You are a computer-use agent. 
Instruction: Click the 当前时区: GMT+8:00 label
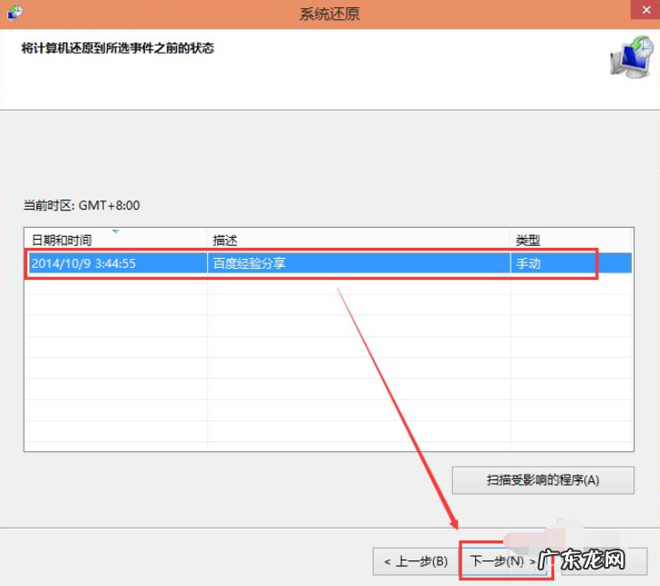coord(81,206)
